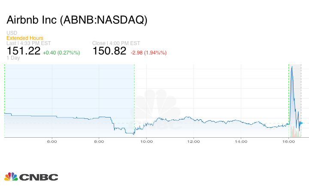Click the last price 151.22
Image resolution: width=309 pixels, height=193 pixels.
[24, 51]
